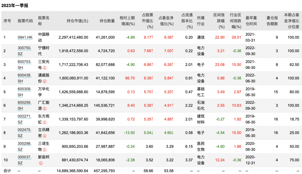Click holding quantity 82,077,688
Image resolution: width=302 pixels, height=174 pixels.
[x=105, y=65]
